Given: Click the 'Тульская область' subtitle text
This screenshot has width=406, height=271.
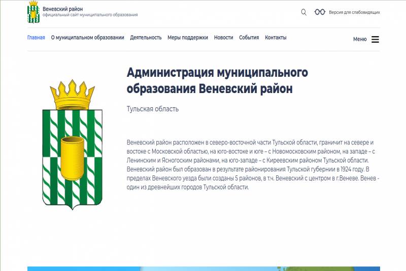Looking at the screenshot, I should [x=152, y=109].
